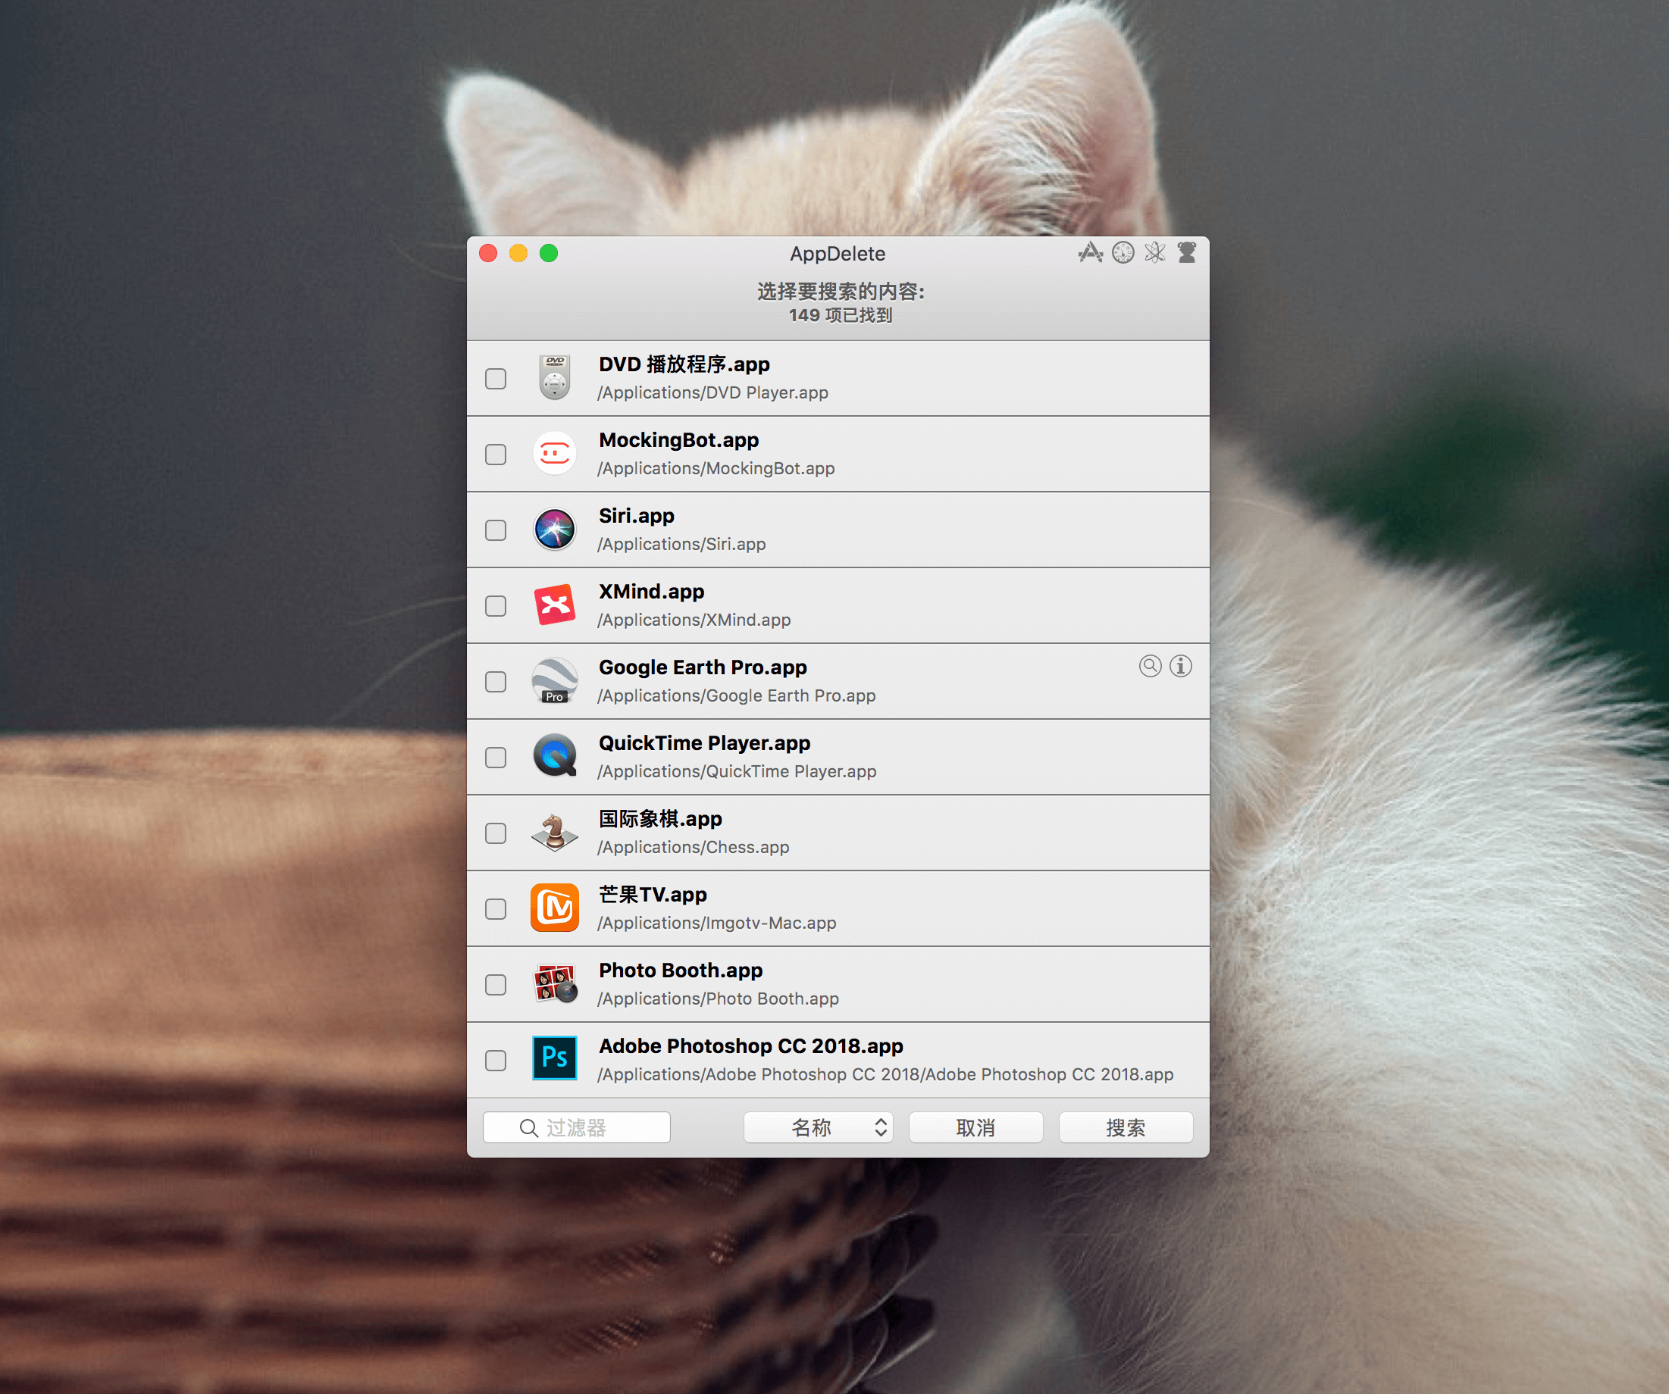1669x1394 pixels.
Task: Click the path '/Applications/Imgotv-Mac.app'
Action: 717,923
